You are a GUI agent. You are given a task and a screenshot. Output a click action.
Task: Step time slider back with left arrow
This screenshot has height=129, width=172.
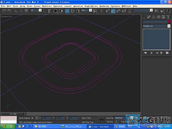coord(1,114)
